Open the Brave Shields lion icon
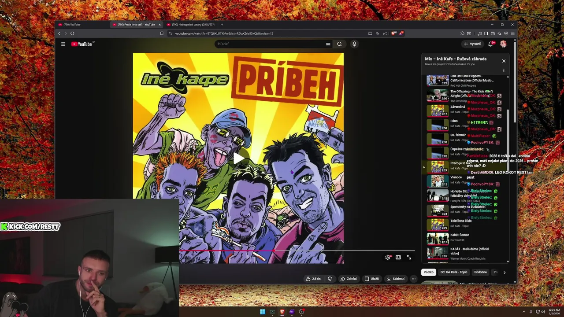The width and height of the screenshot is (564, 317). pyautogui.click(x=393, y=33)
